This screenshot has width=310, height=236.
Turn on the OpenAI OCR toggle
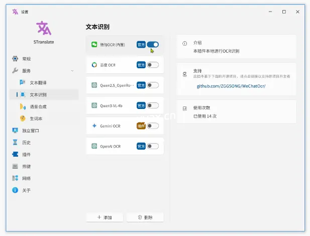click(x=153, y=146)
